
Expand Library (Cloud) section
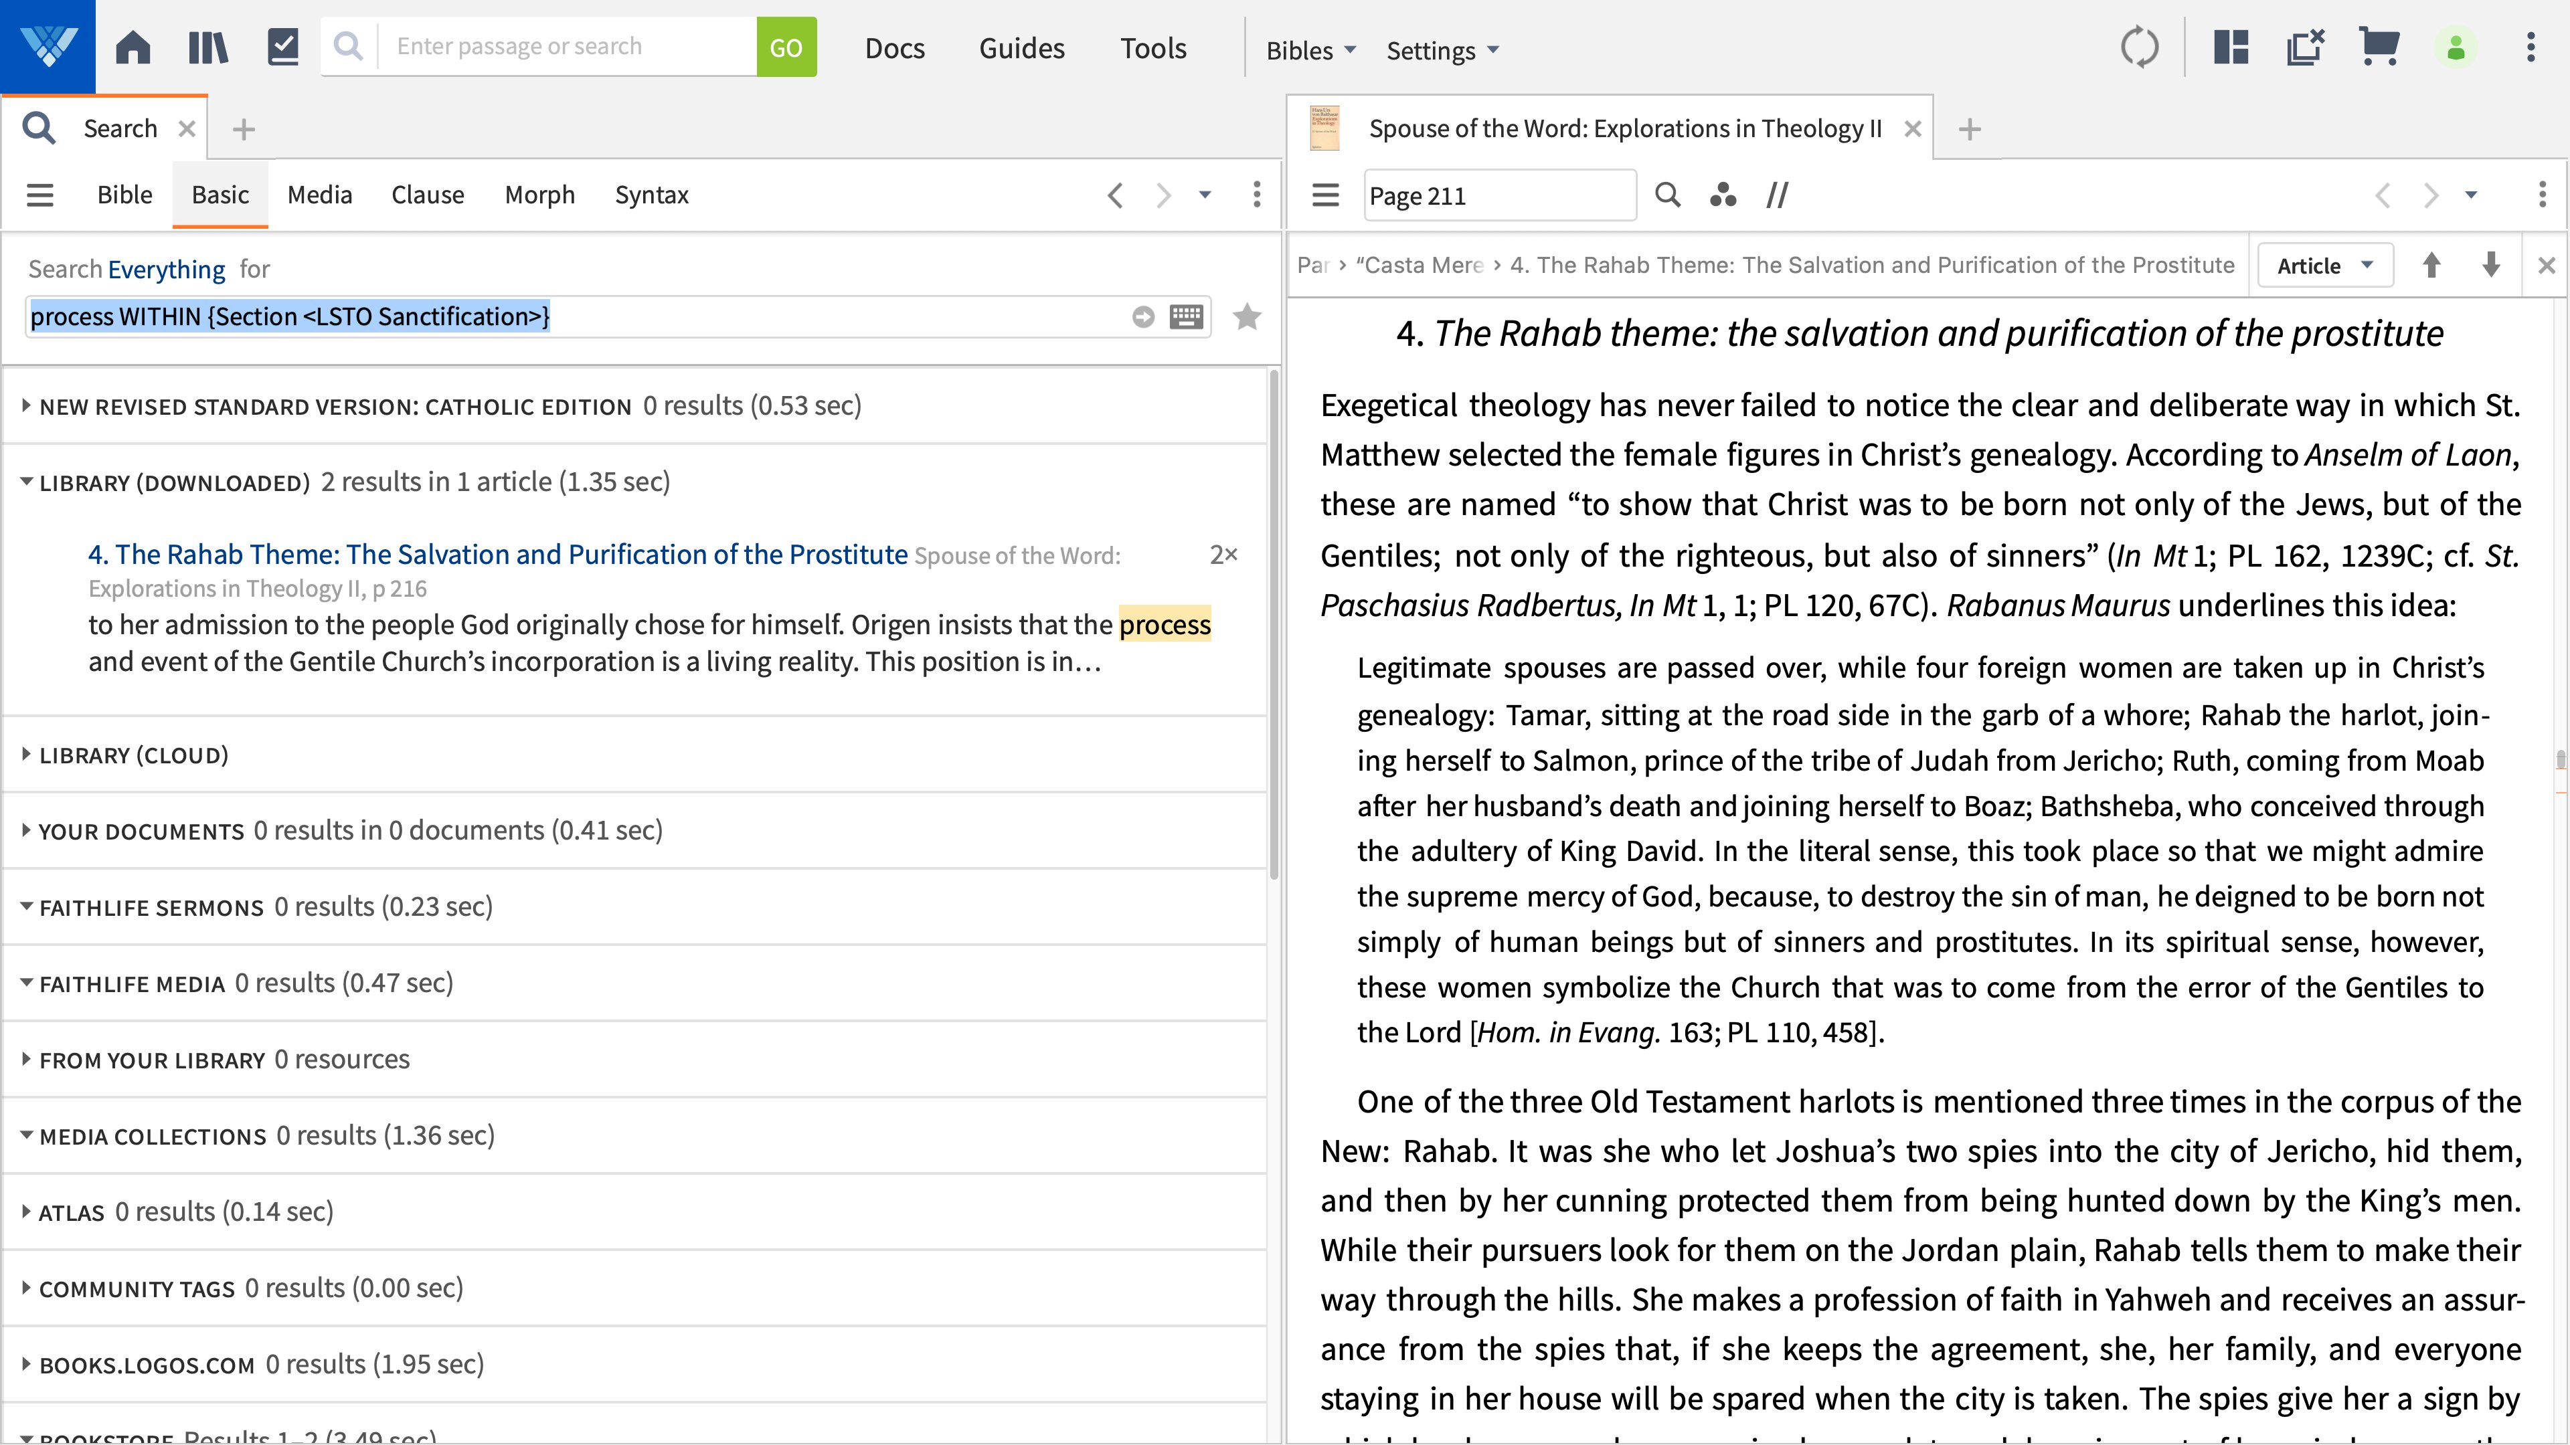26,755
